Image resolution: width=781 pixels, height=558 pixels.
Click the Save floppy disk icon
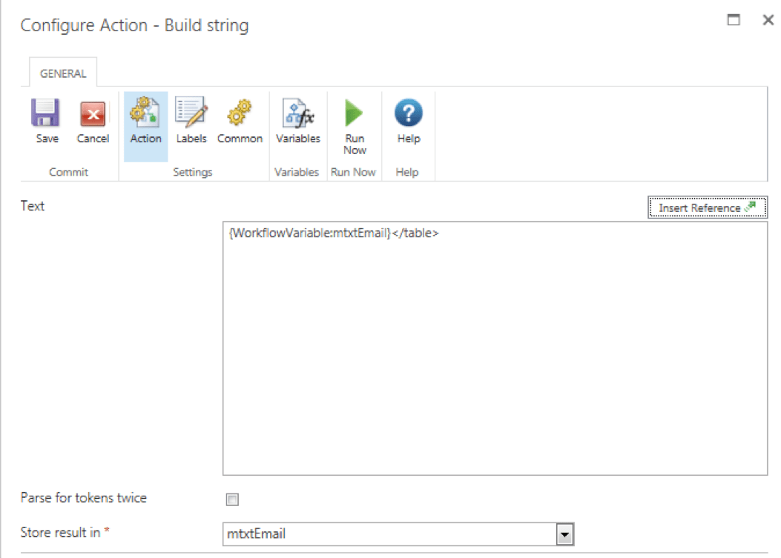[46, 113]
